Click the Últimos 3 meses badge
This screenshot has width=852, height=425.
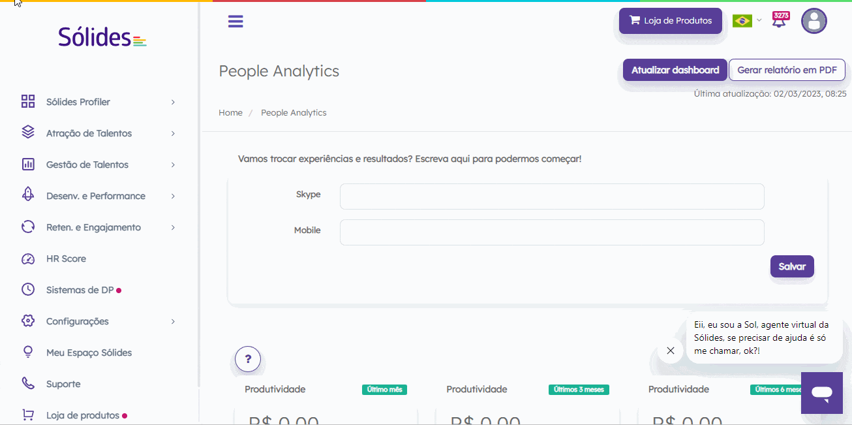pos(579,390)
